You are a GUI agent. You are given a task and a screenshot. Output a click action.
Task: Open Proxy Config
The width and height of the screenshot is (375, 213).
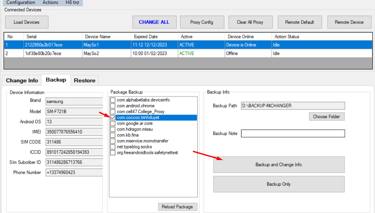click(202, 22)
